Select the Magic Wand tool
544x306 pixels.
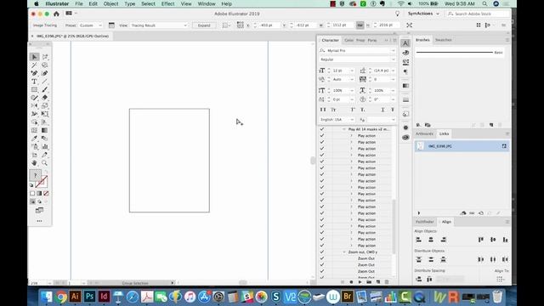(34, 65)
